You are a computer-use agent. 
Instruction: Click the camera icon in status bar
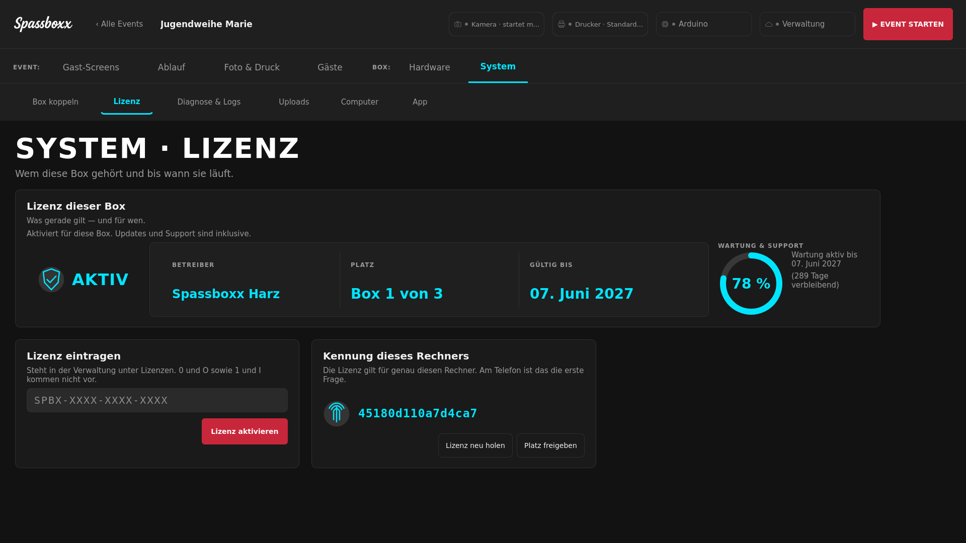(x=458, y=24)
